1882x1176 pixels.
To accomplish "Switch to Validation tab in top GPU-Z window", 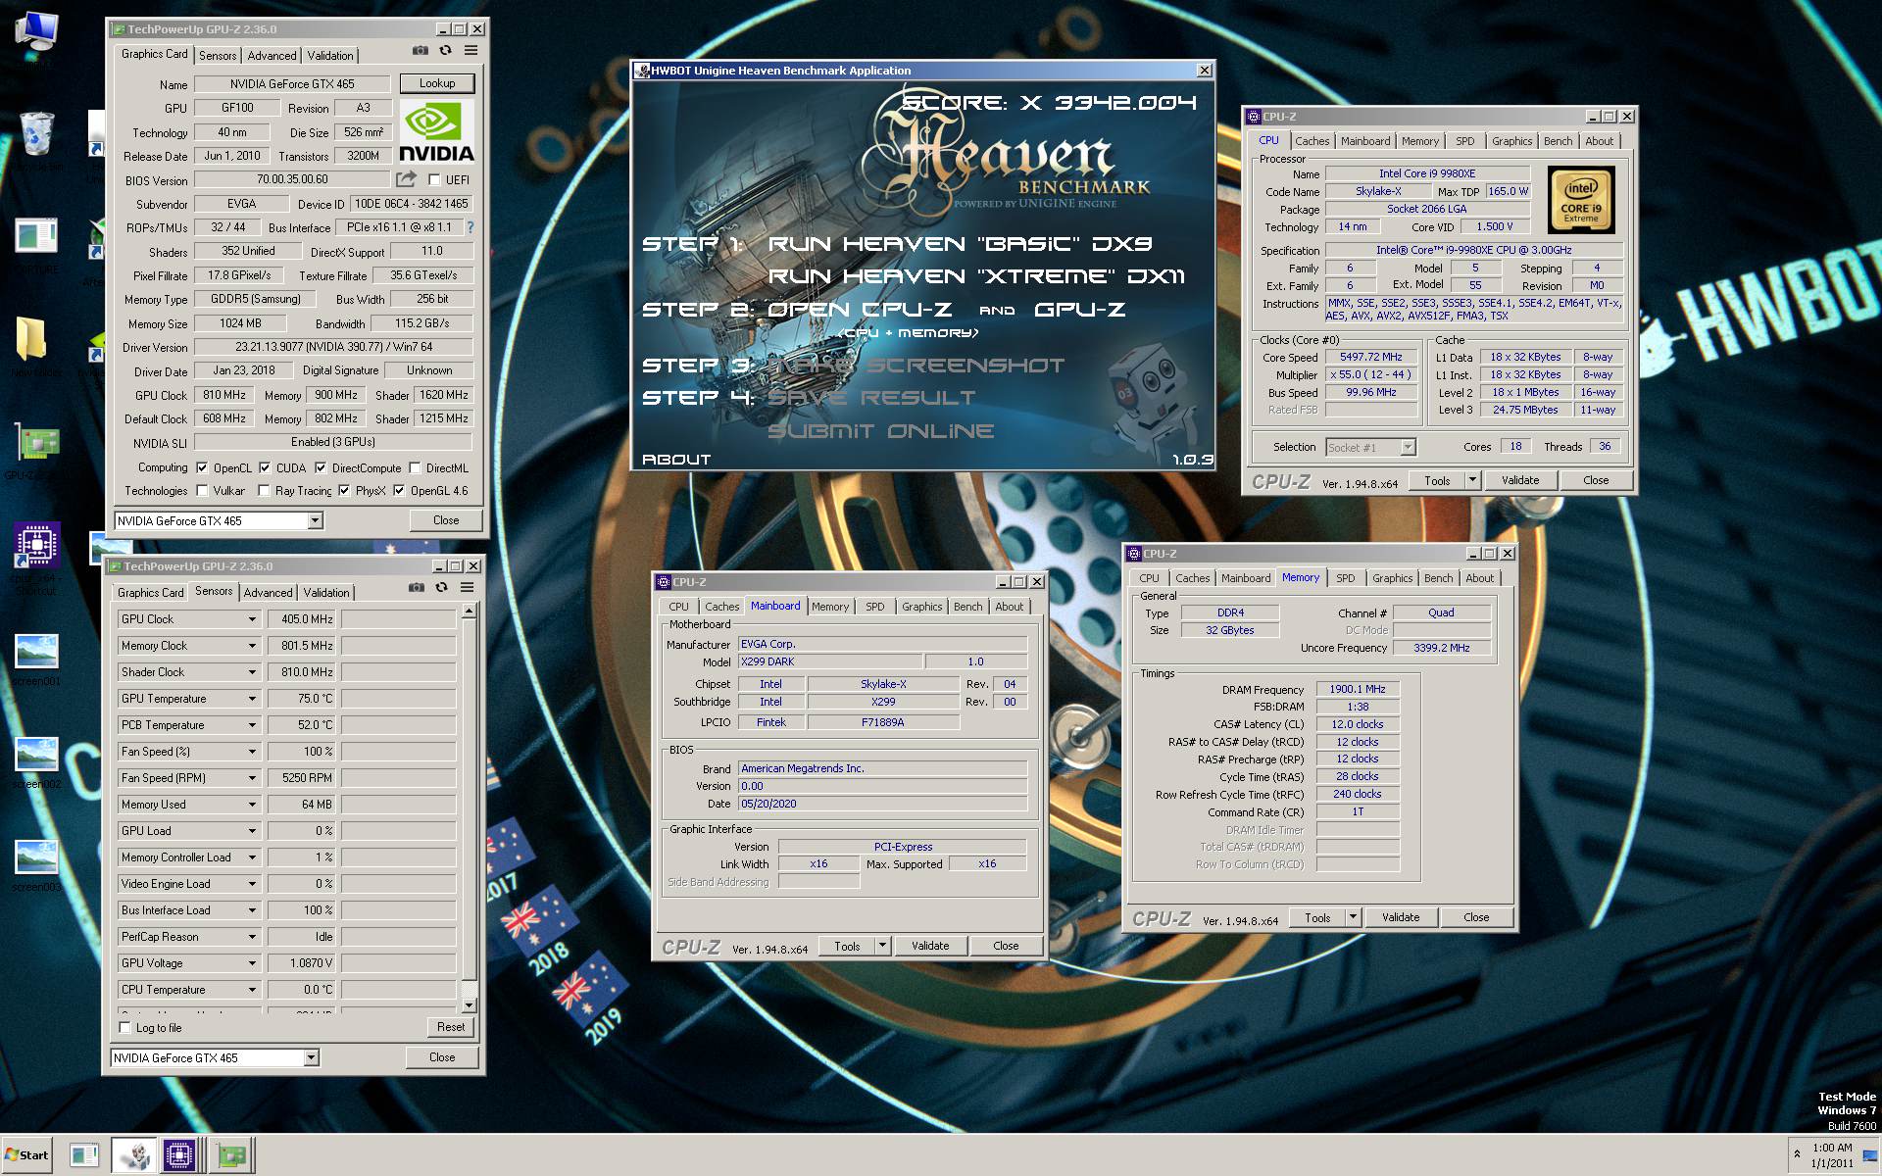I will [330, 56].
